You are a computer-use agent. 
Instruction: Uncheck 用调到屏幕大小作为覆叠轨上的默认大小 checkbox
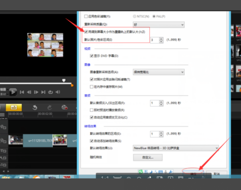tap(86, 31)
